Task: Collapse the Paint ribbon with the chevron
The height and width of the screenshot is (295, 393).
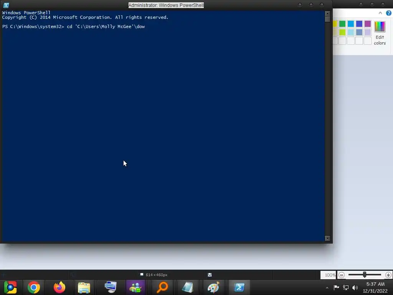Action: tap(380, 13)
